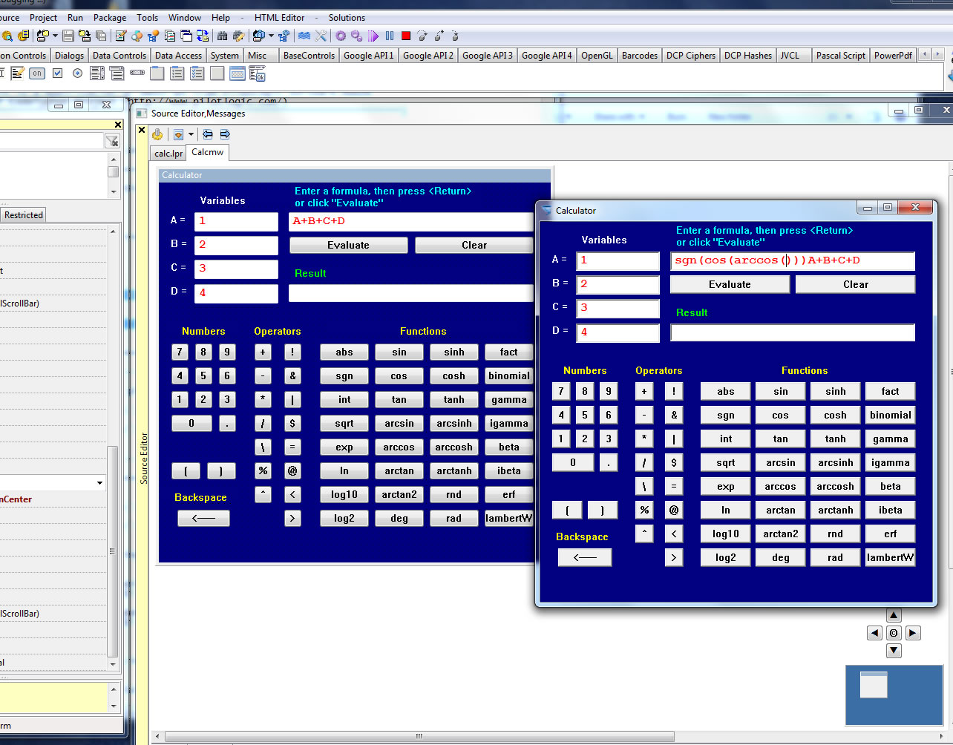Select the CheckBox component on palette

tap(57, 73)
